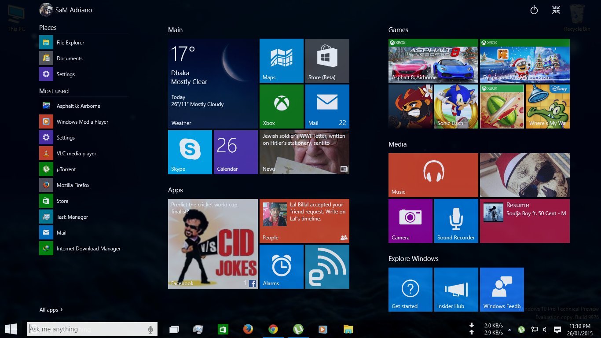Launch Internet Download Manager from list
Viewport: 601px width, 338px height.
(x=84, y=249)
